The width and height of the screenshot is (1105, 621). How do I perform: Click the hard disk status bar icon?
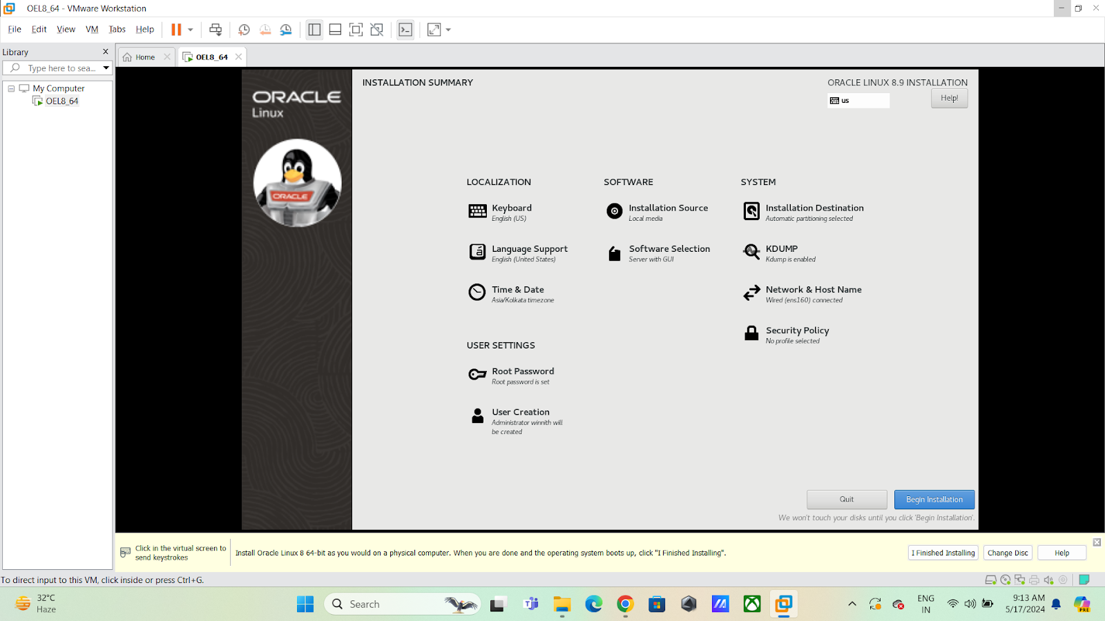pyautogui.click(x=990, y=580)
